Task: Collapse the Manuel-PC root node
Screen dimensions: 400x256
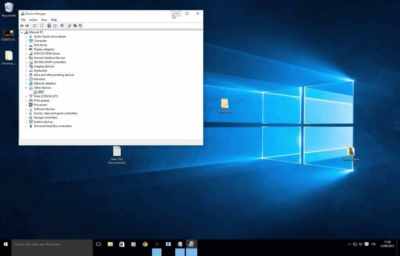Action: tap(22, 32)
